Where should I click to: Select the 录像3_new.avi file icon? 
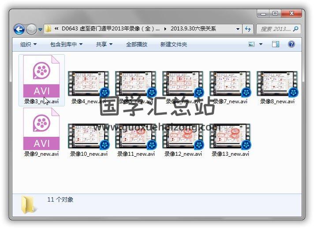pos(41,77)
